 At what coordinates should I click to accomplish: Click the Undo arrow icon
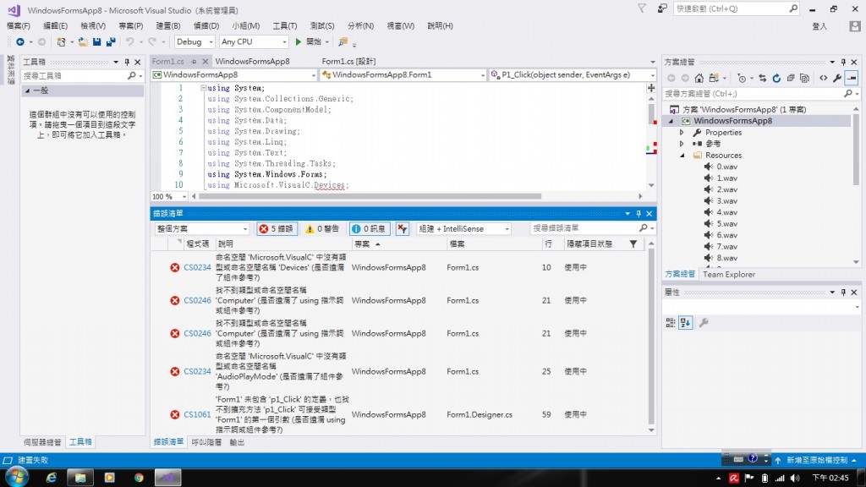tap(129, 42)
